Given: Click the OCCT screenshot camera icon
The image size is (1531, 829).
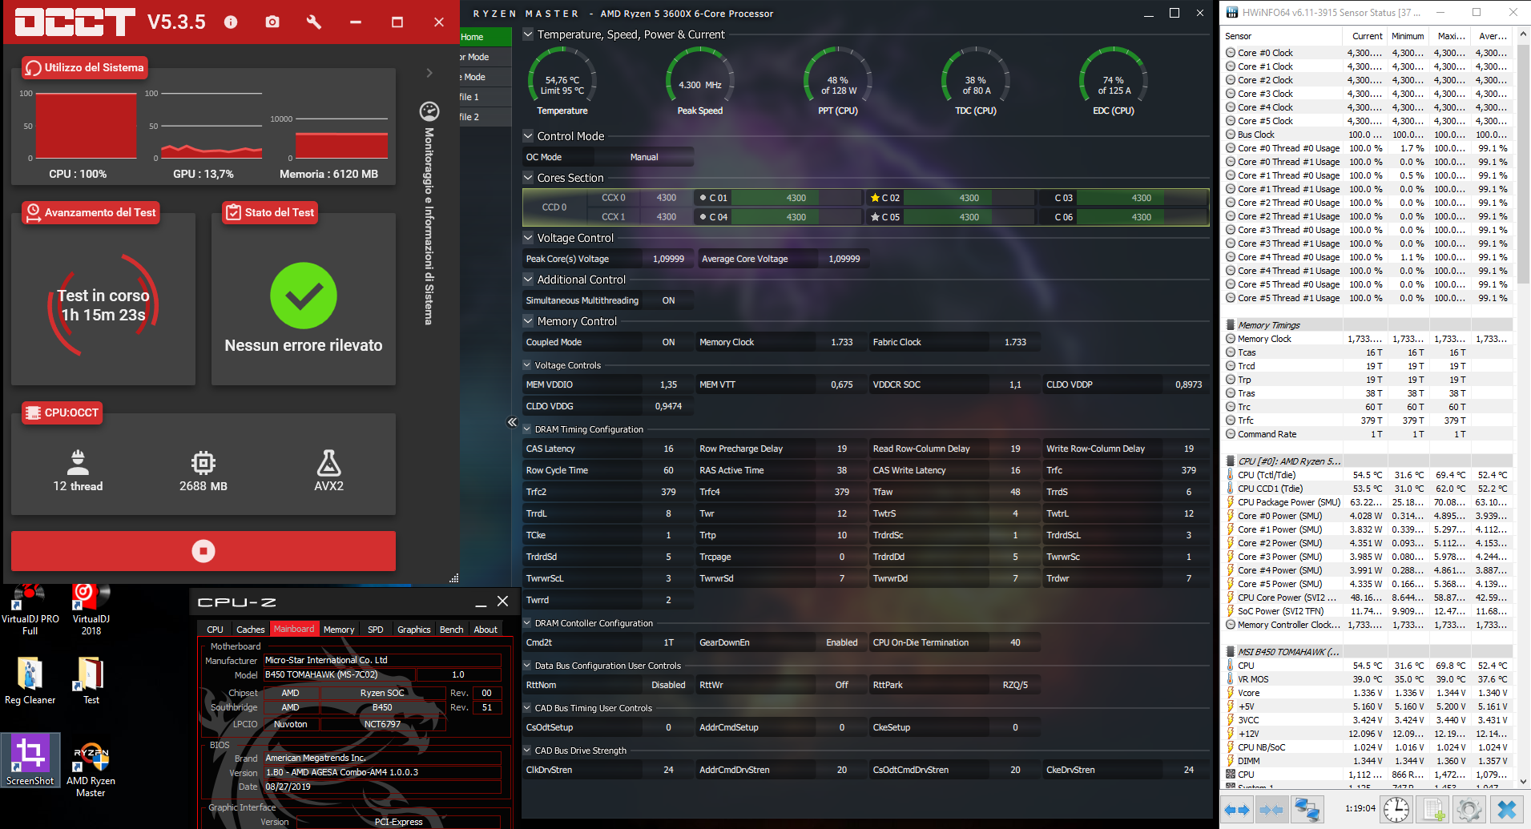Looking at the screenshot, I should [272, 22].
